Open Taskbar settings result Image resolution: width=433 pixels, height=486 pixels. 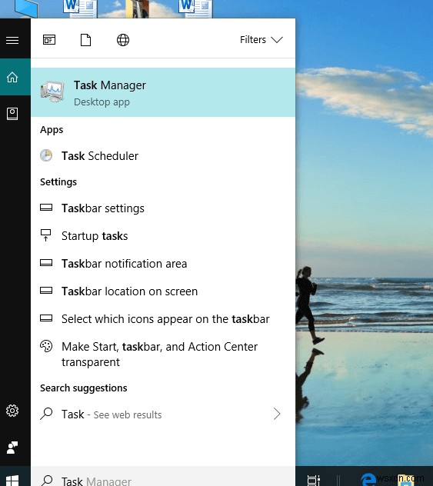pyautogui.click(x=163, y=208)
